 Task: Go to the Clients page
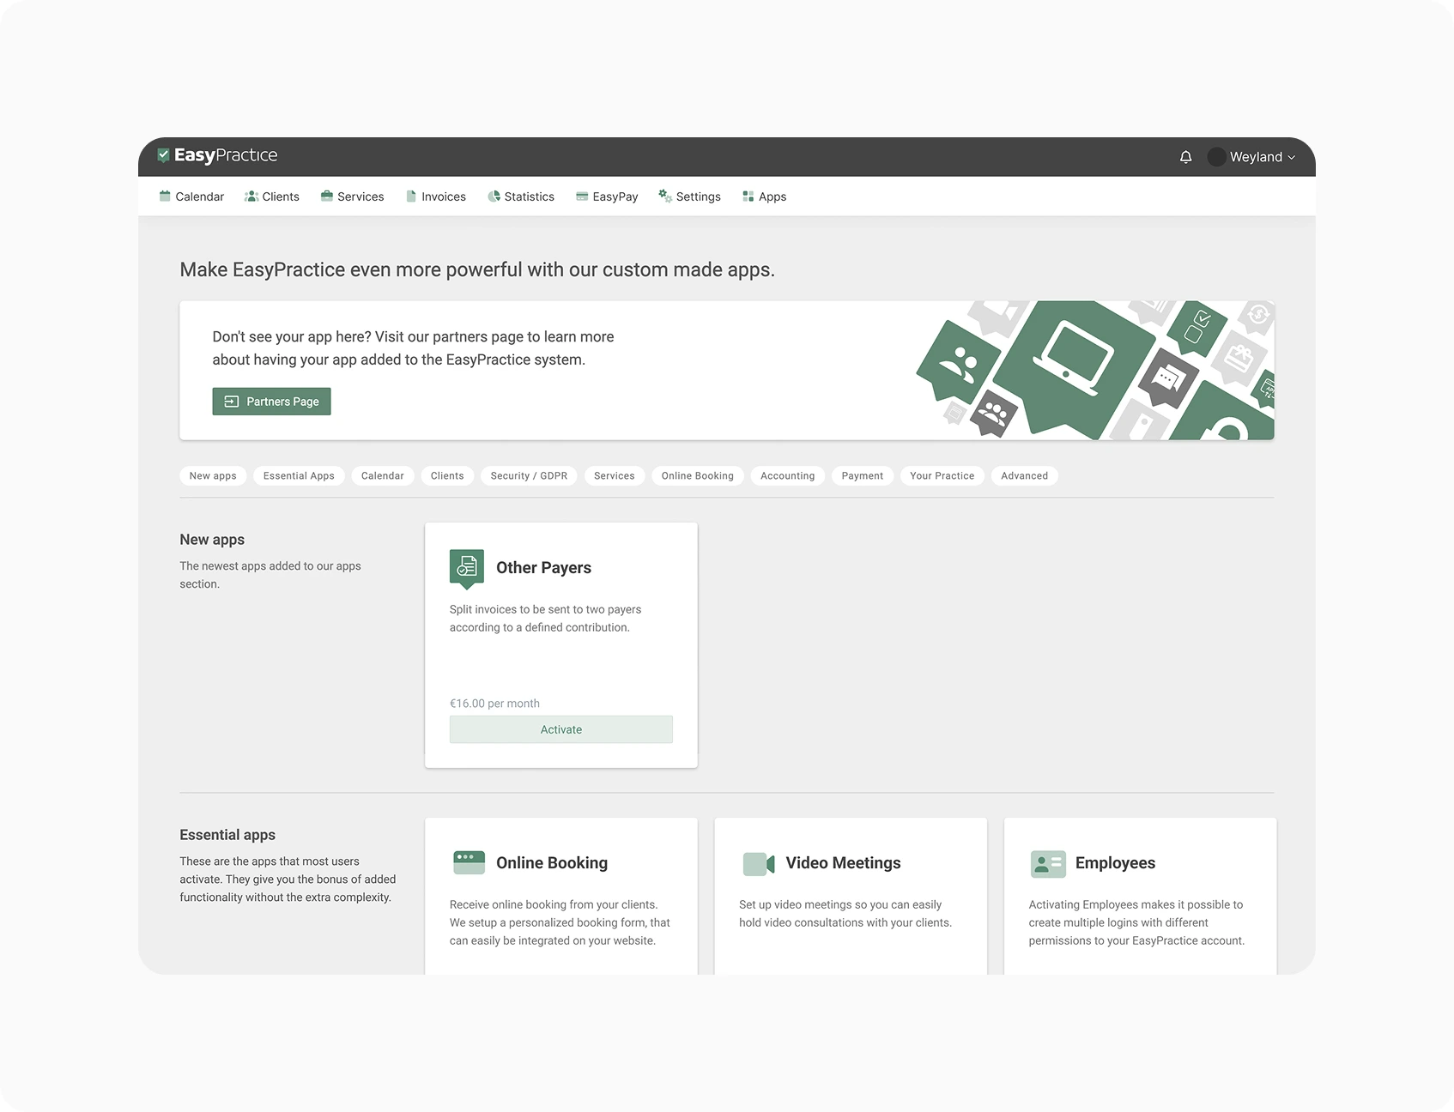272,196
